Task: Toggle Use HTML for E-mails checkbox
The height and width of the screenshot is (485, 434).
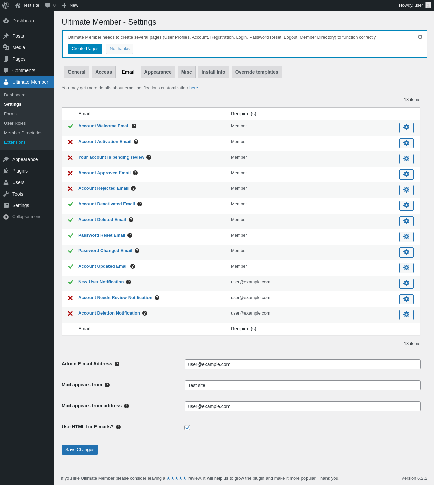Action: (187, 428)
